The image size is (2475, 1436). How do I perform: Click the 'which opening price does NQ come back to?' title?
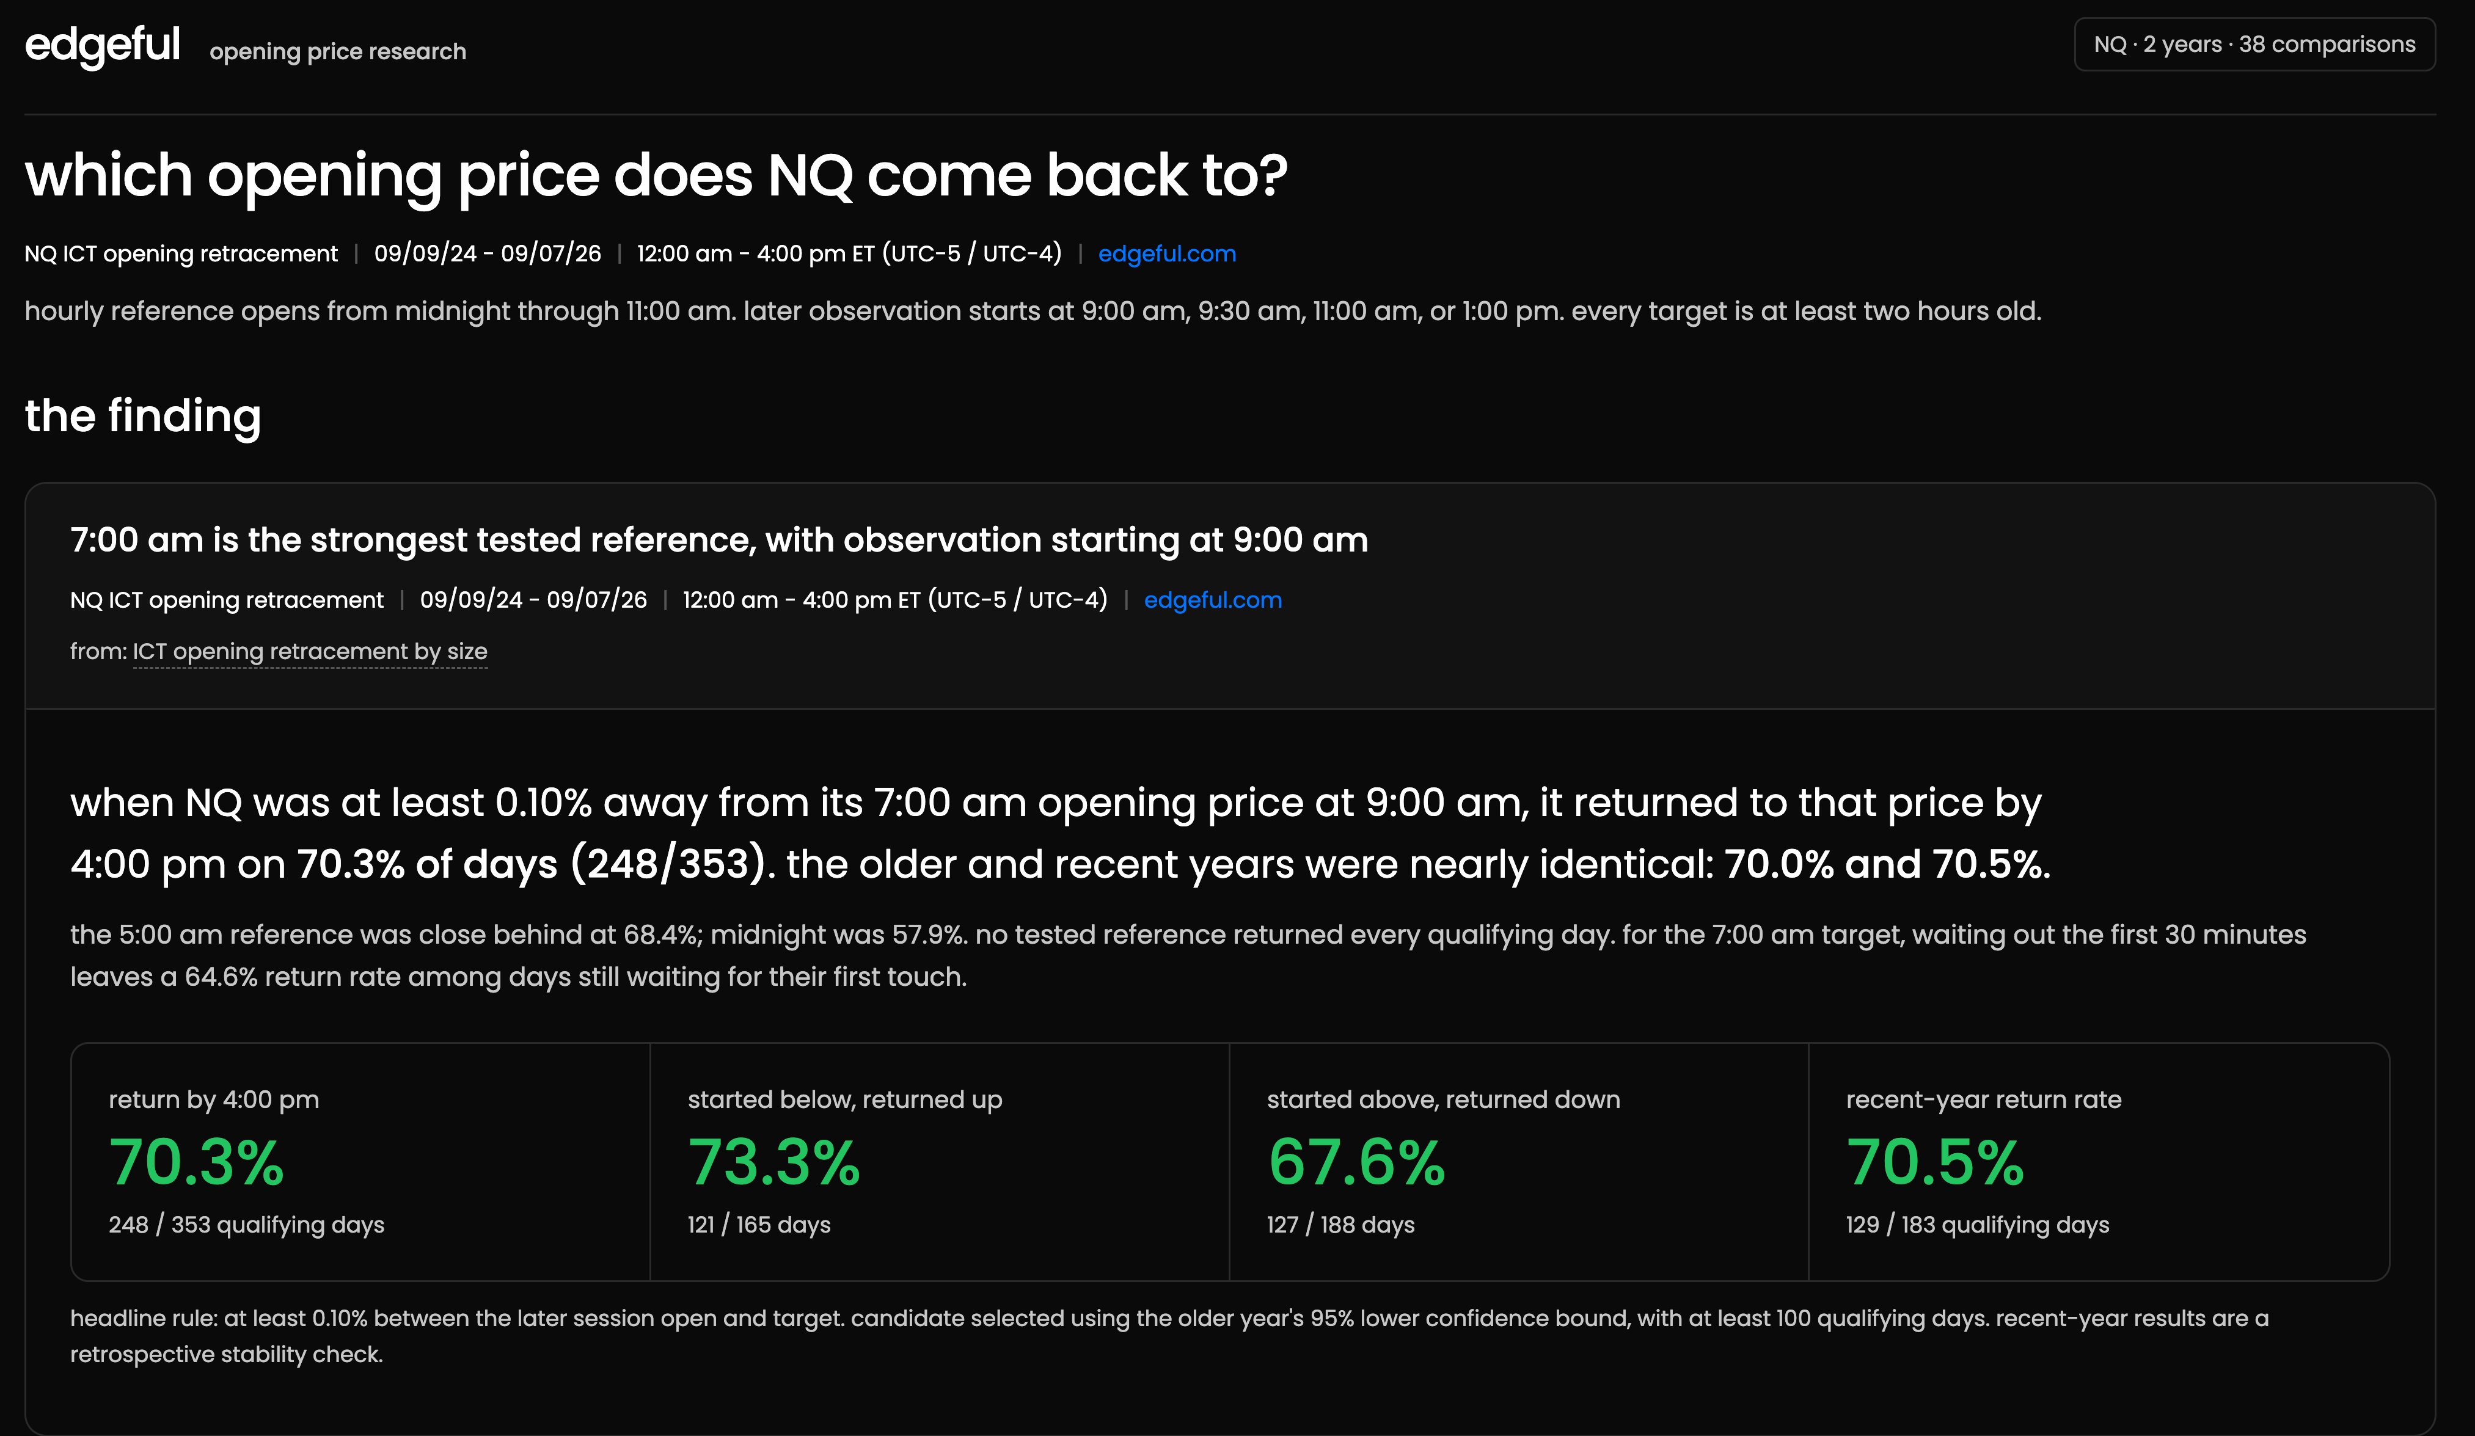pyautogui.click(x=656, y=176)
